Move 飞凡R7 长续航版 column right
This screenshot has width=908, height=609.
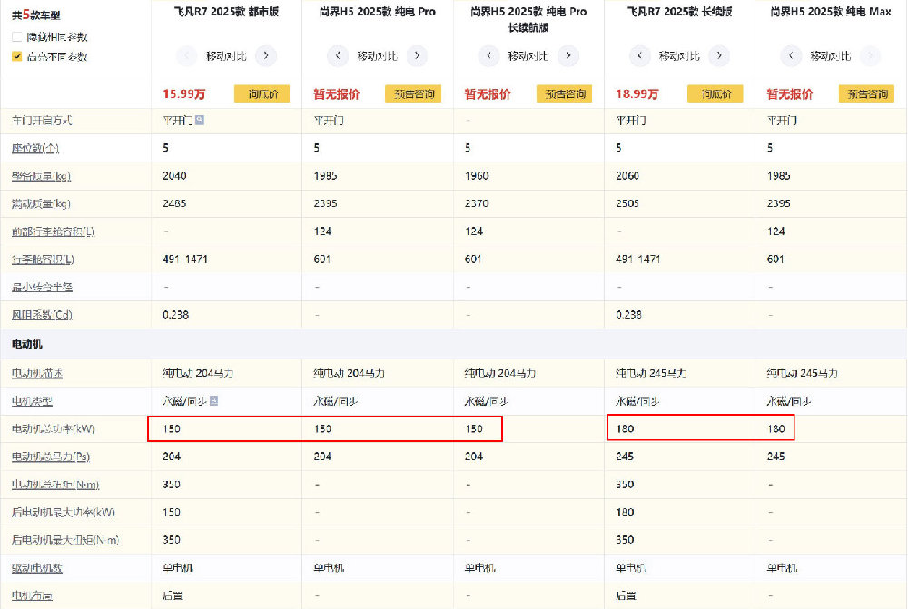pos(718,55)
